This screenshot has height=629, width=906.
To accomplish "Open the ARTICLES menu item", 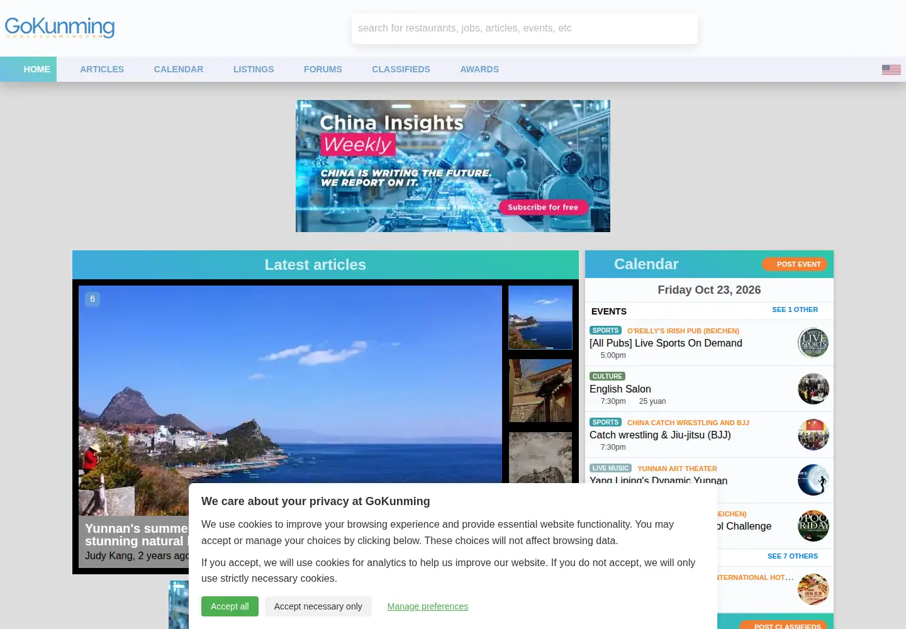I will 102,69.
